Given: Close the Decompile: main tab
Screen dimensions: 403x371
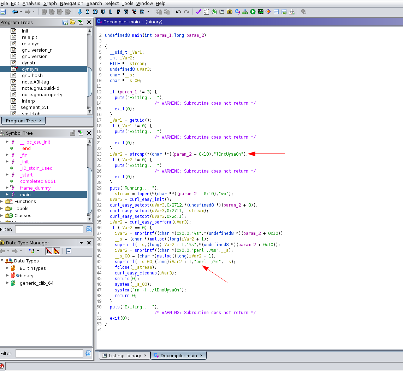Looking at the screenshot, I should 201,355.
